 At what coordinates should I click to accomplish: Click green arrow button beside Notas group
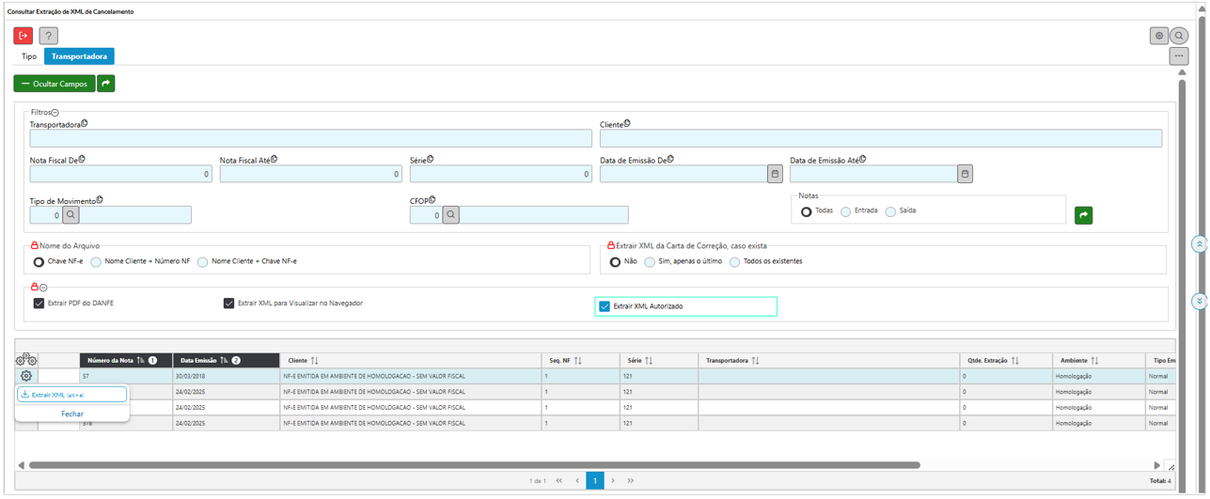[1084, 215]
